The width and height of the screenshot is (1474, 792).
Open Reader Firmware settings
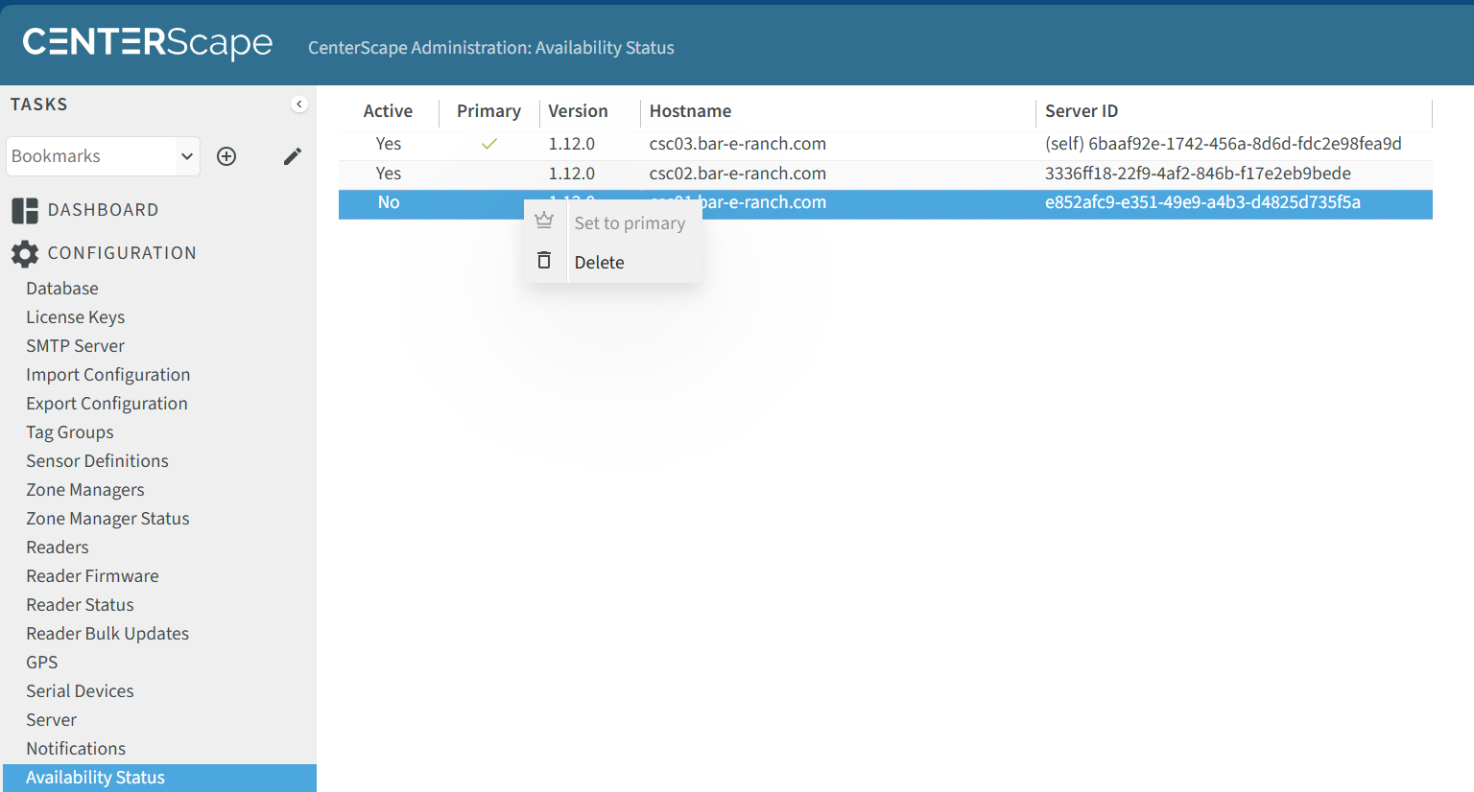point(92,576)
